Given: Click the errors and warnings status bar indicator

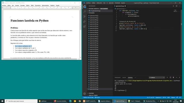Looking at the screenshot, I should point(97,97).
